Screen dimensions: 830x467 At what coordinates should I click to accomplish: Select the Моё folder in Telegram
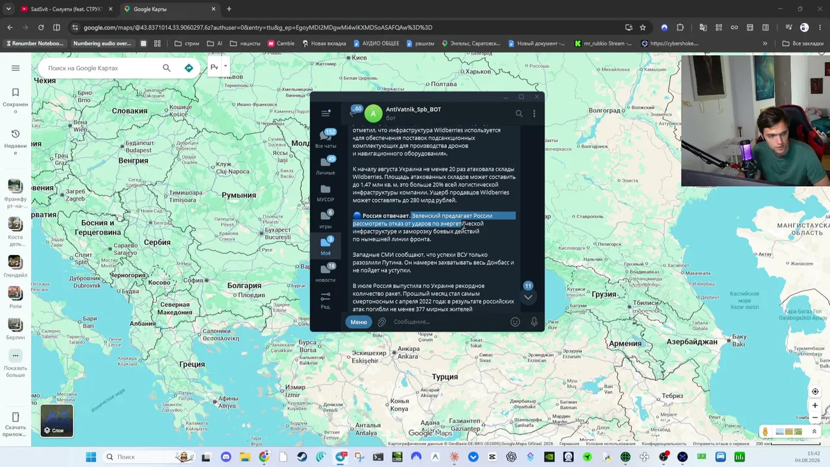coord(326,246)
